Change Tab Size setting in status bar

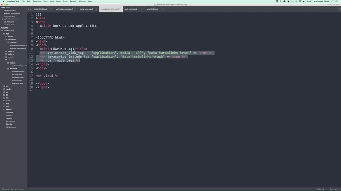[320, 189]
